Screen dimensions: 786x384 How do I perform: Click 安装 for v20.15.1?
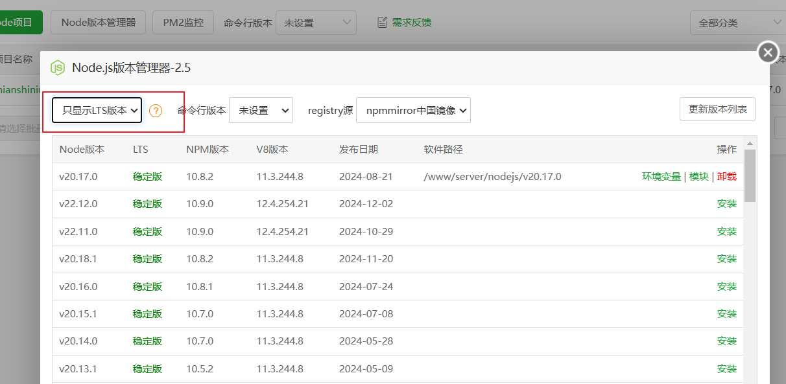pyautogui.click(x=727, y=313)
